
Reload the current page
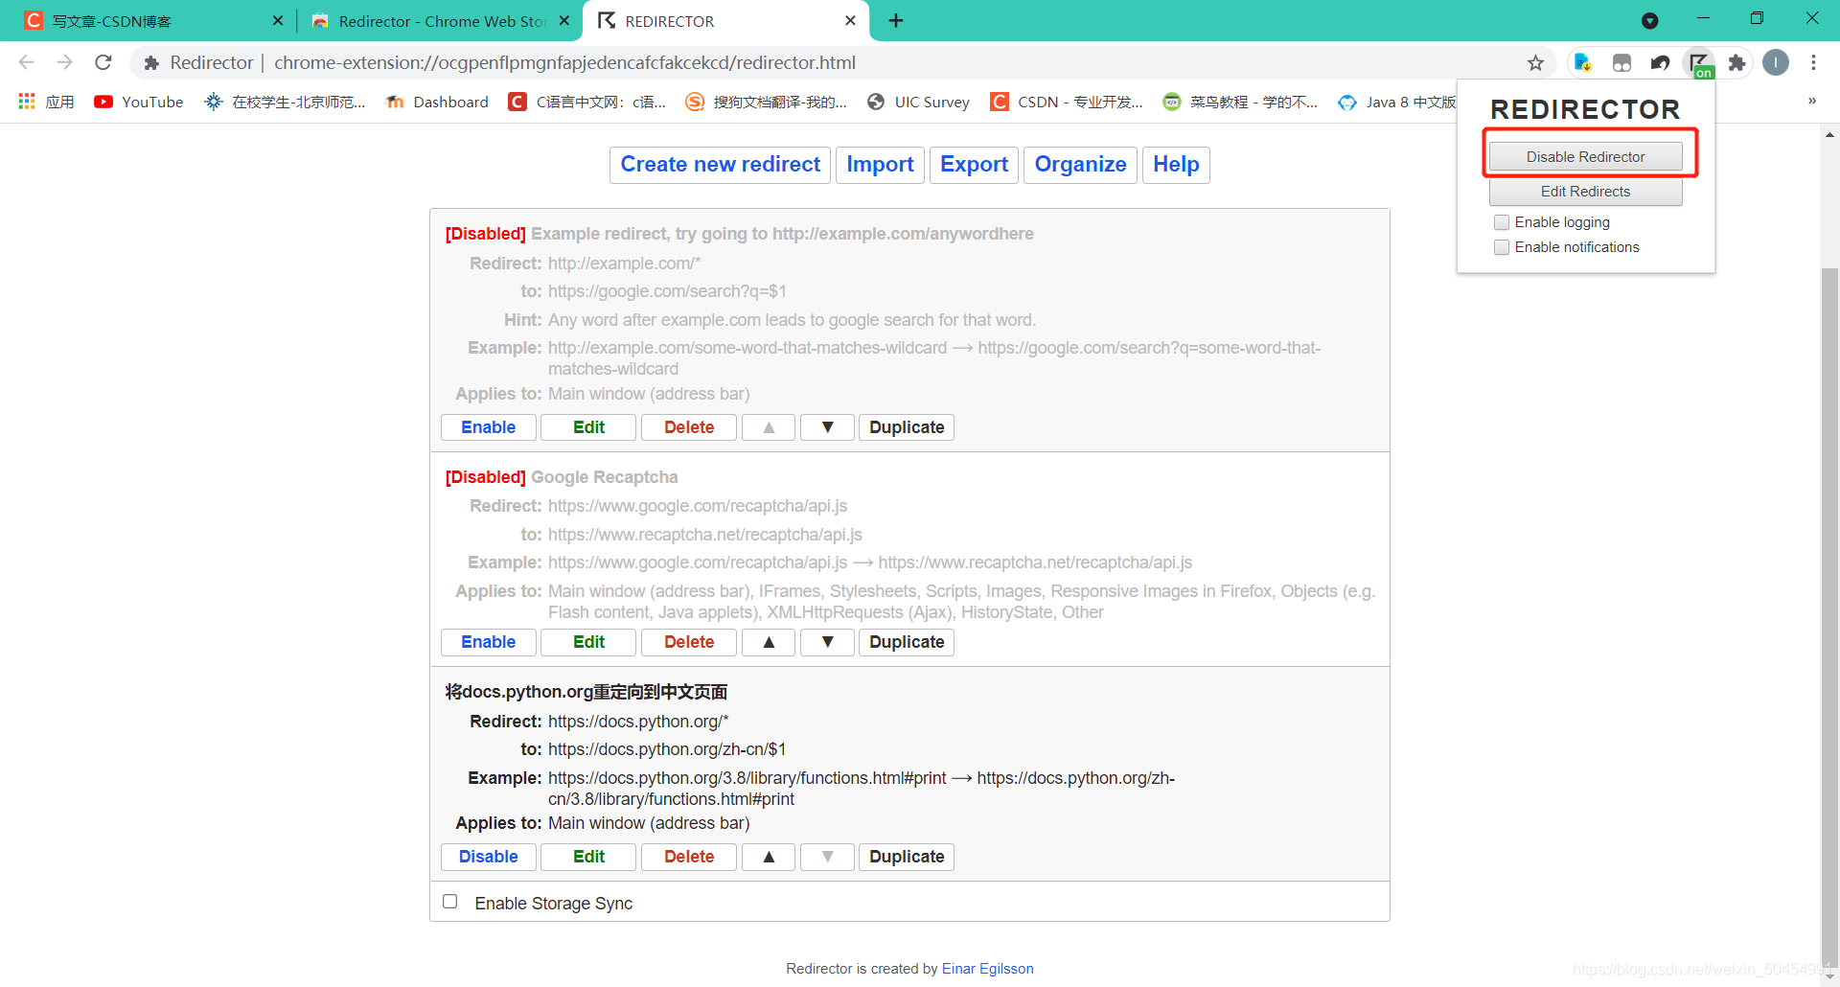103,62
